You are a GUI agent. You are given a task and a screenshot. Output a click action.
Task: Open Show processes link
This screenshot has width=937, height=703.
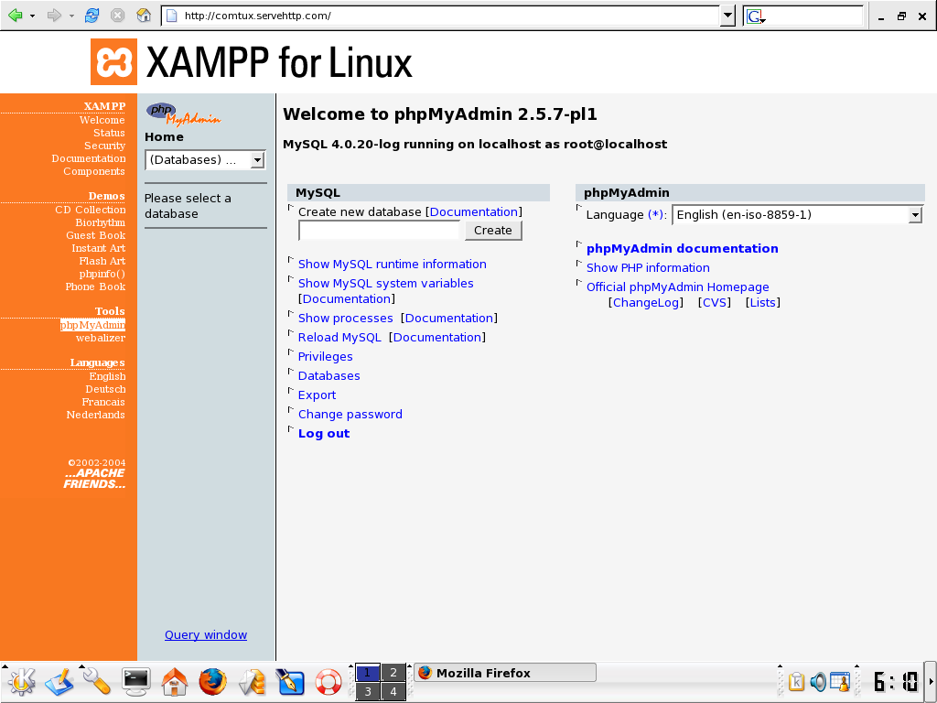(x=345, y=318)
